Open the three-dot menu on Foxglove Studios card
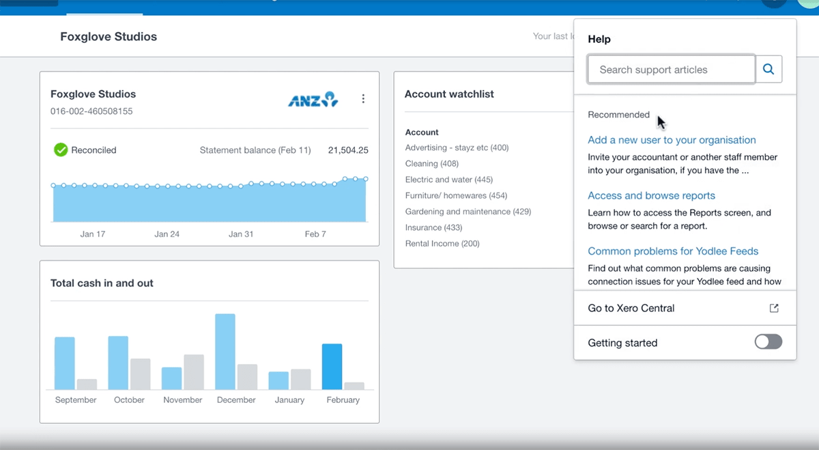The height and width of the screenshot is (450, 819). [x=363, y=99]
